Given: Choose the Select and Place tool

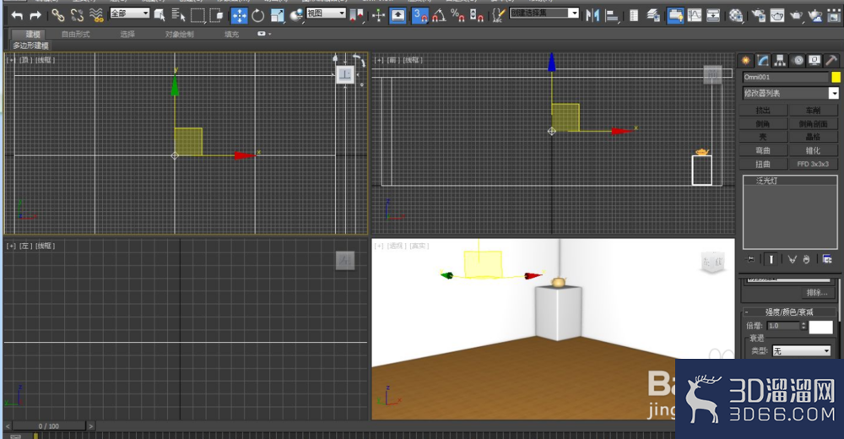Looking at the screenshot, I should (296, 15).
